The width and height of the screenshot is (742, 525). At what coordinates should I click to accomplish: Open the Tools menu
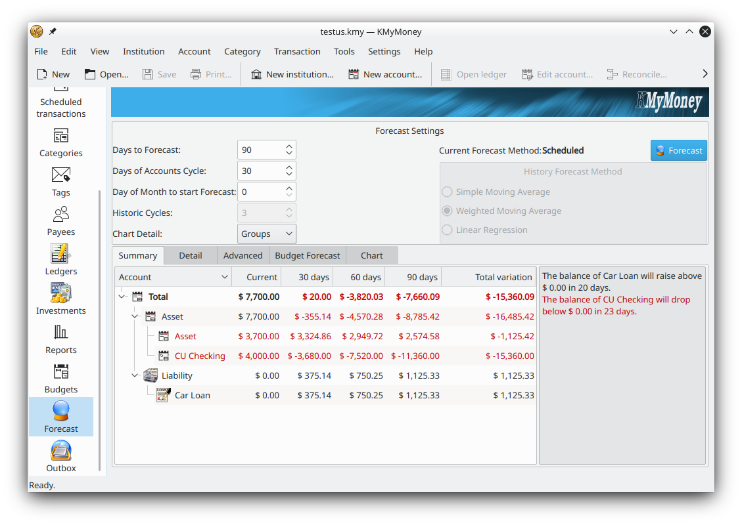(344, 51)
